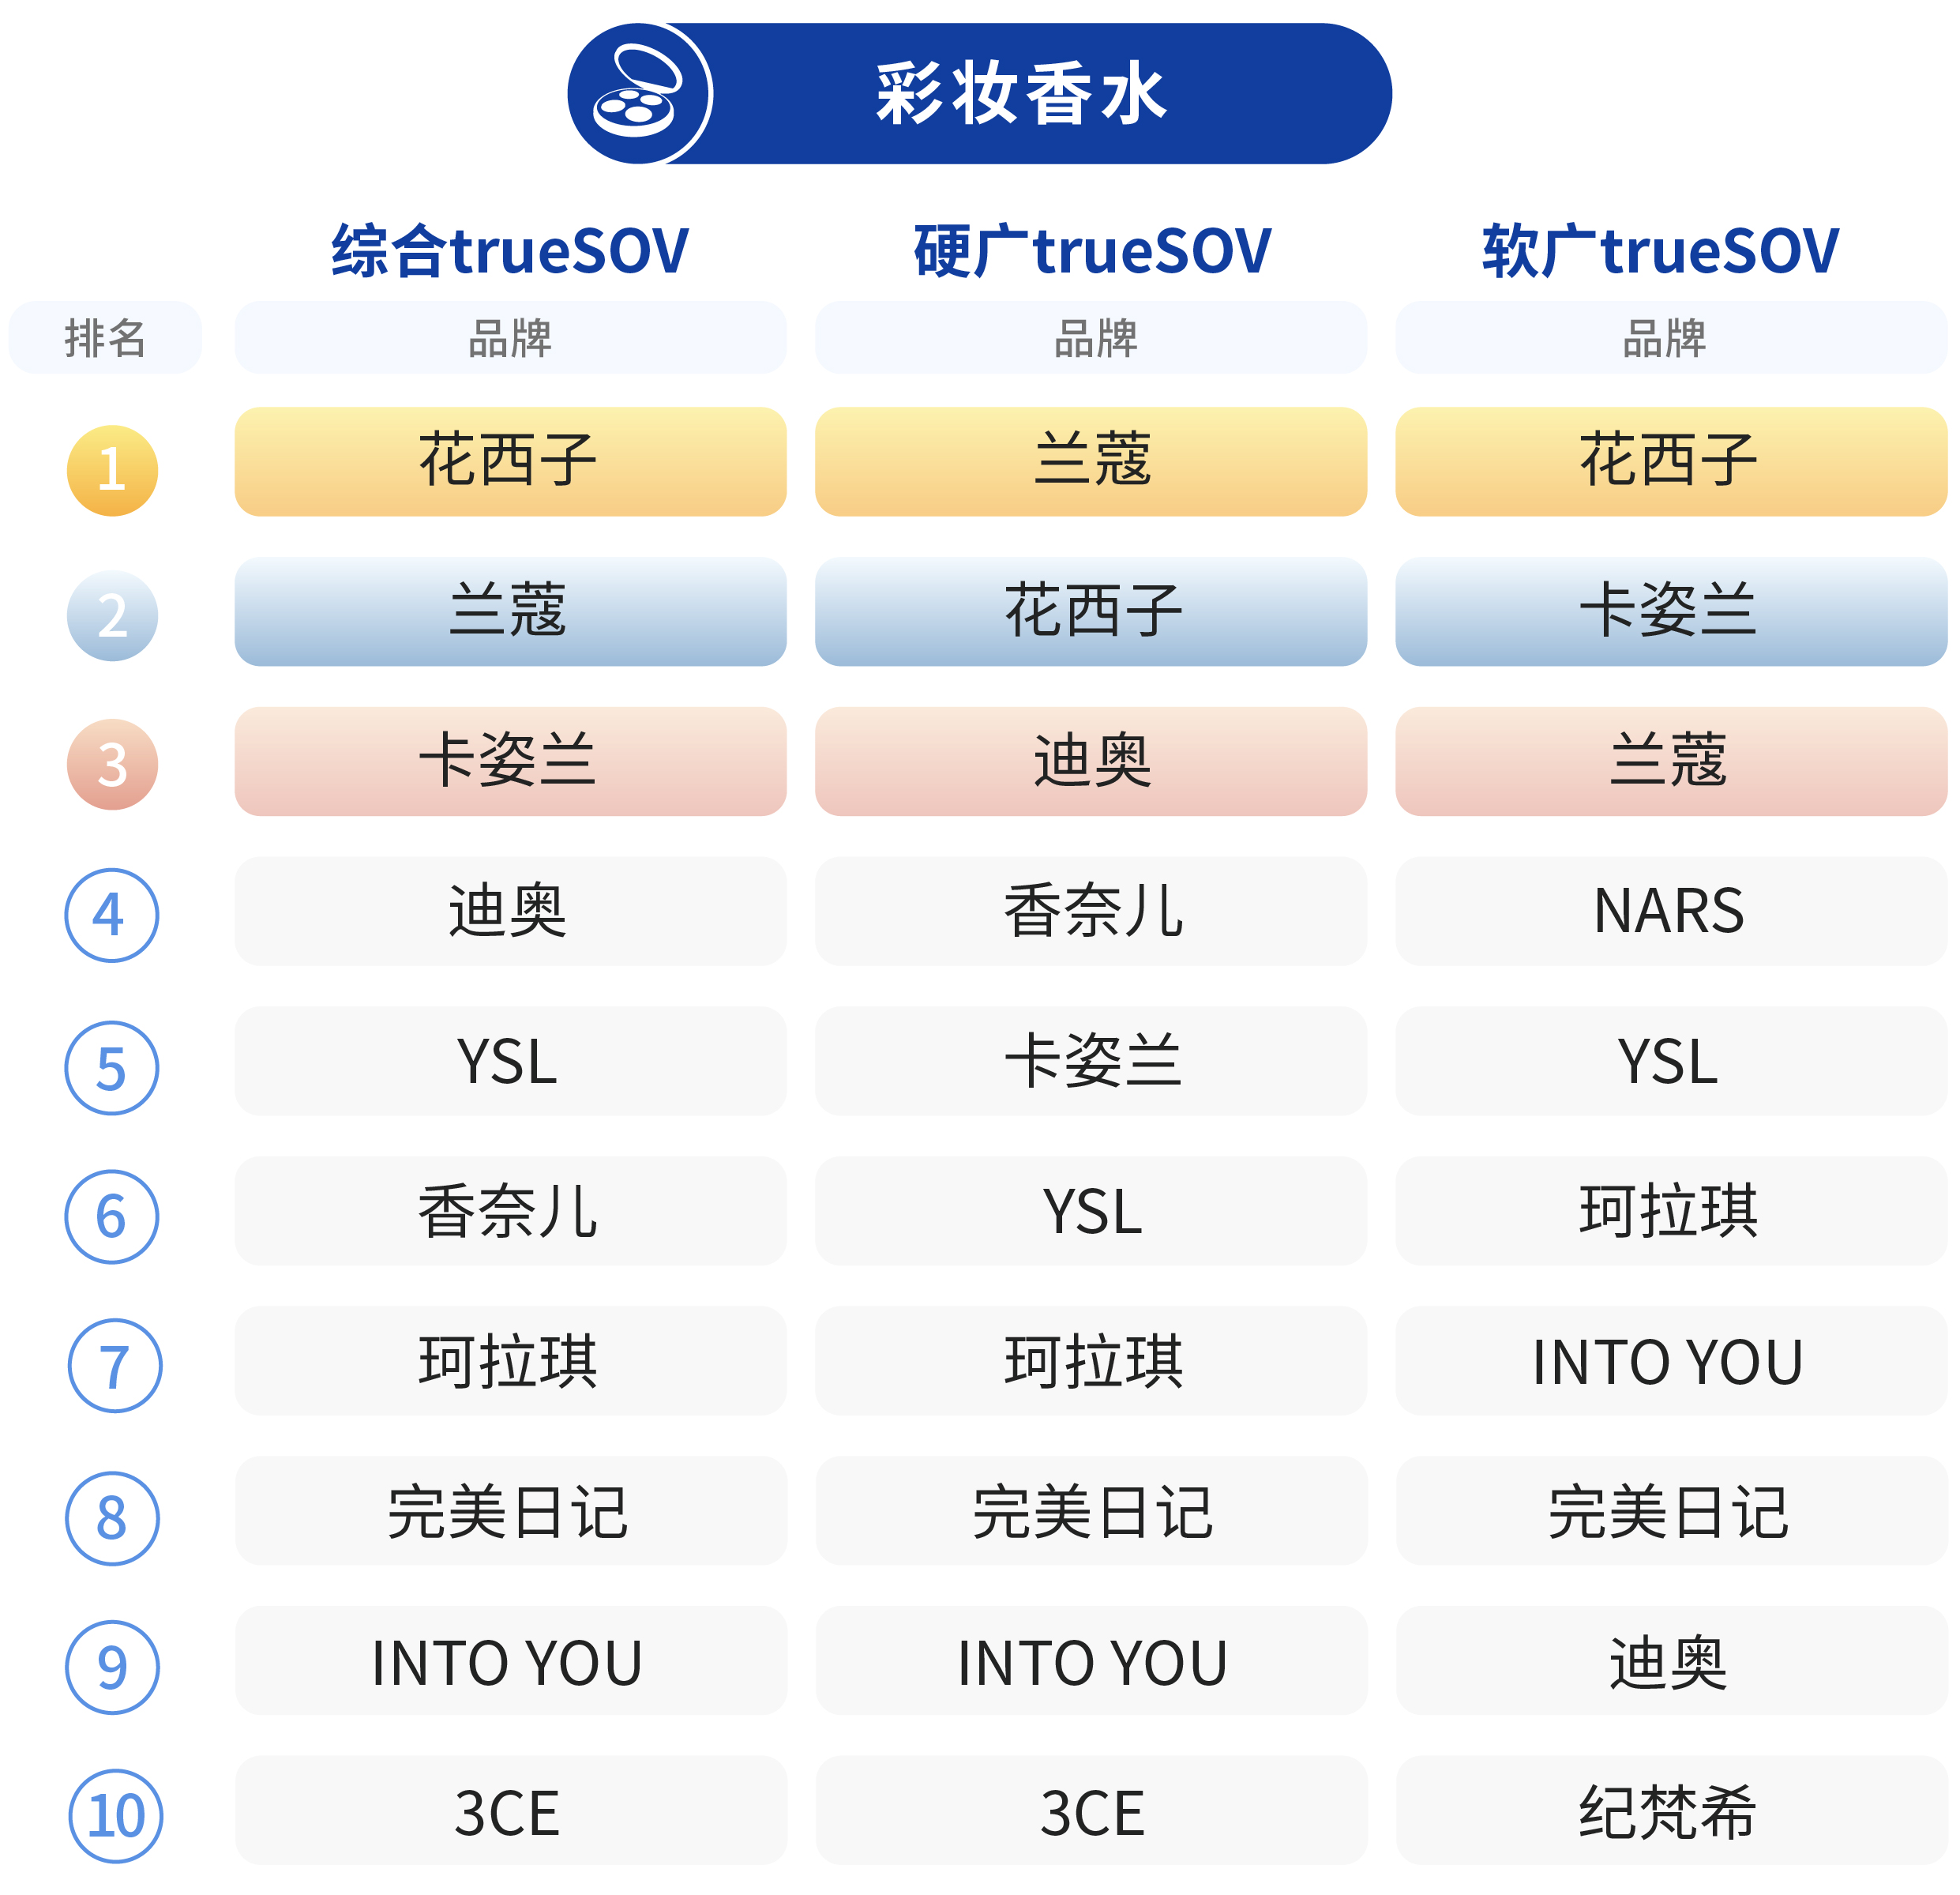1960x1895 pixels.
Task: Click the pink rank 3 badge
Action: tap(112, 765)
